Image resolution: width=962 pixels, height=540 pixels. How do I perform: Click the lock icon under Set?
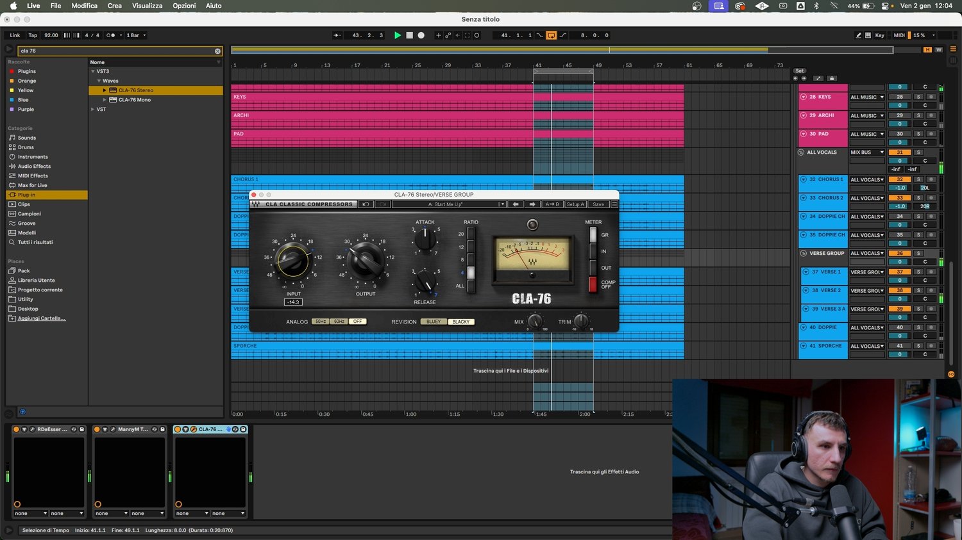(832, 78)
